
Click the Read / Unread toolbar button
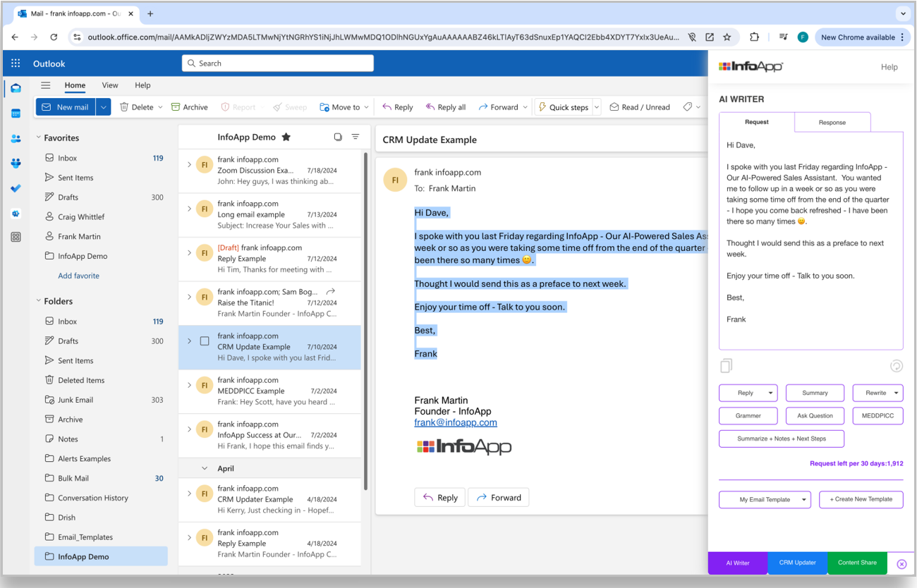[640, 107]
